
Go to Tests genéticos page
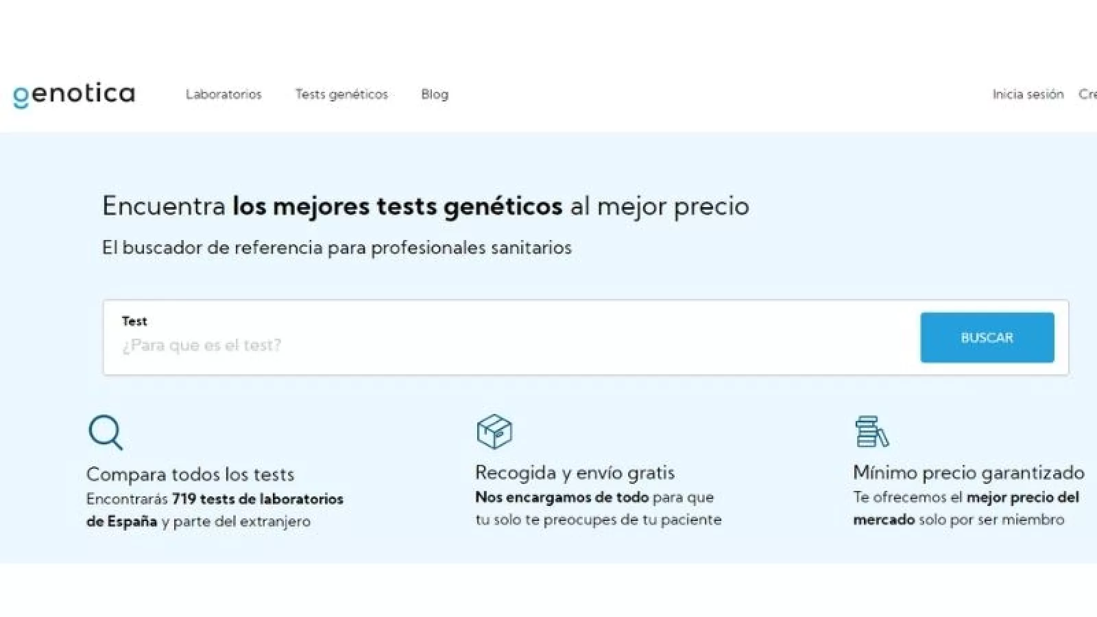click(341, 95)
